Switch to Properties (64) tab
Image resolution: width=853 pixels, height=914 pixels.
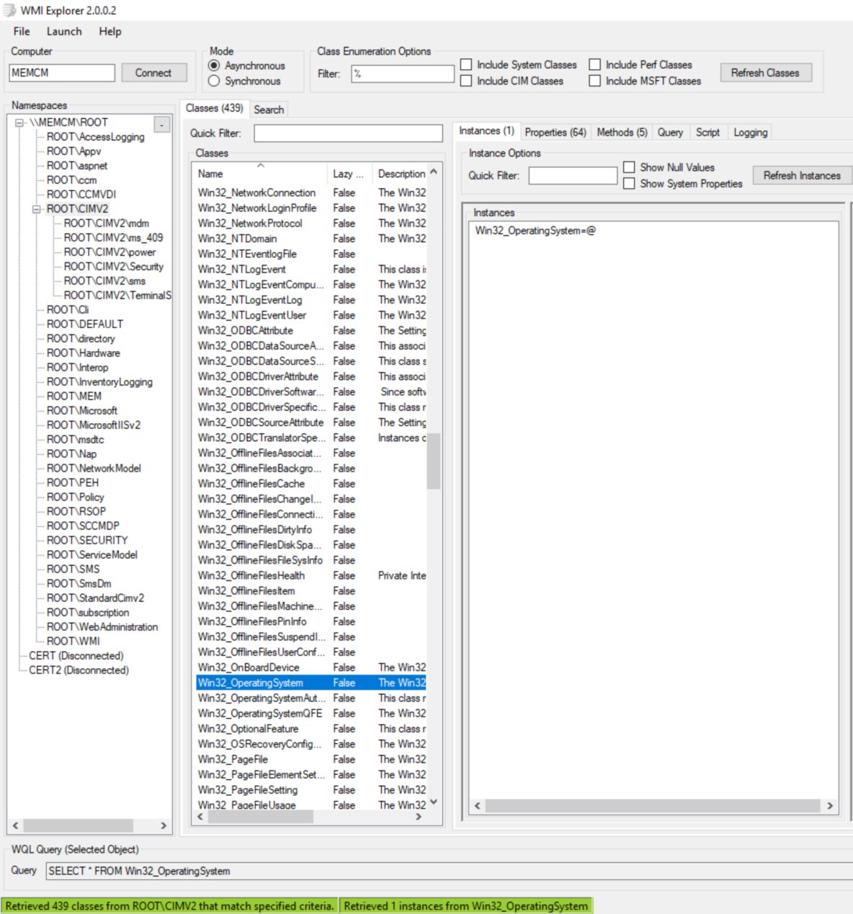pos(555,133)
